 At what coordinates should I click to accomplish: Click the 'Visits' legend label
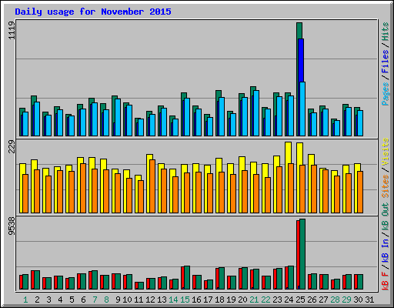[x=386, y=152]
